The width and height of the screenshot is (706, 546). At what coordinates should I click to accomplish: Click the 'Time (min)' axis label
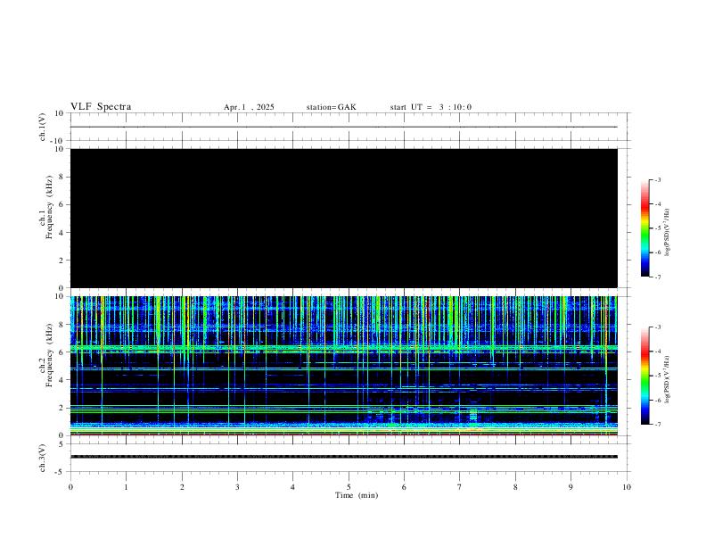357,495
